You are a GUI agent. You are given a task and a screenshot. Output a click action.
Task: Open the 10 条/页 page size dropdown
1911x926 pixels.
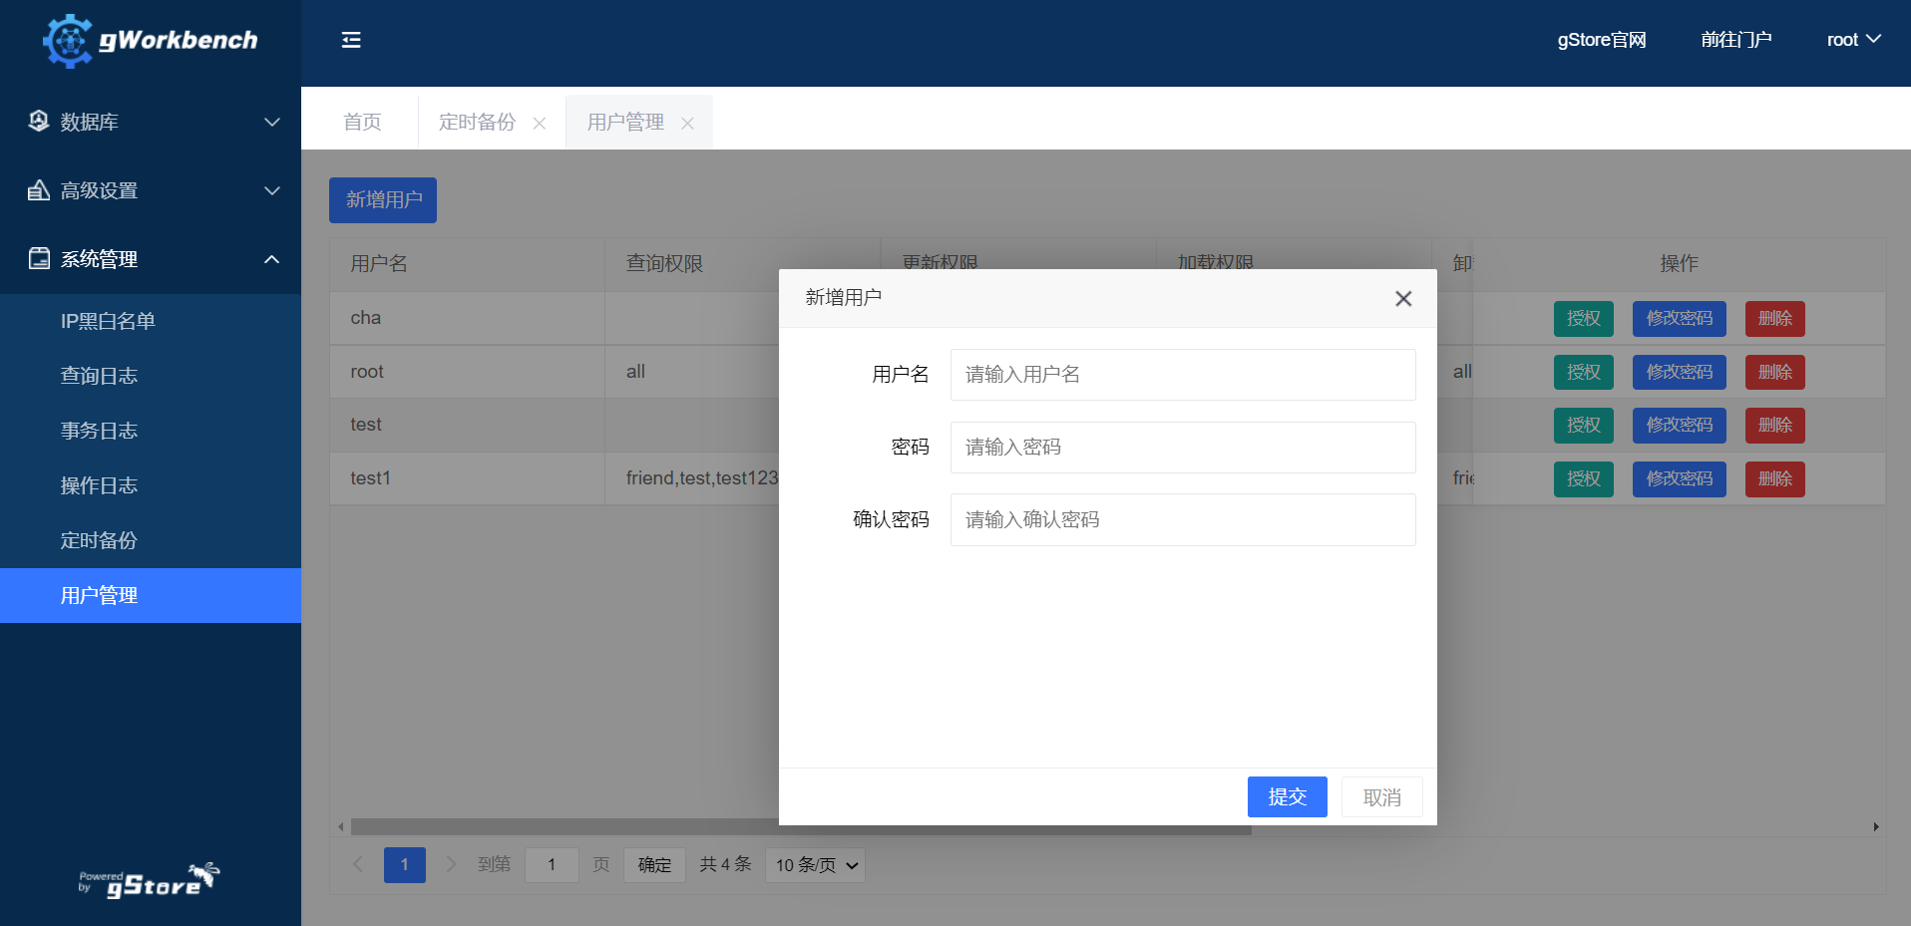click(815, 865)
